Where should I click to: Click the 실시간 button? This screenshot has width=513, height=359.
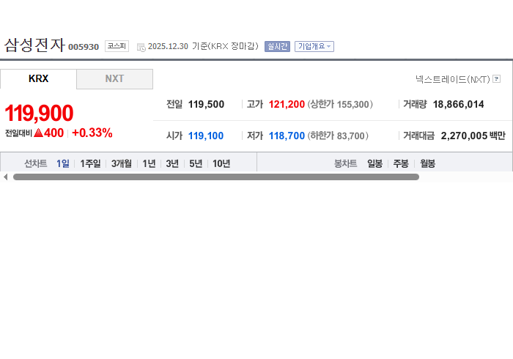tap(277, 46)
